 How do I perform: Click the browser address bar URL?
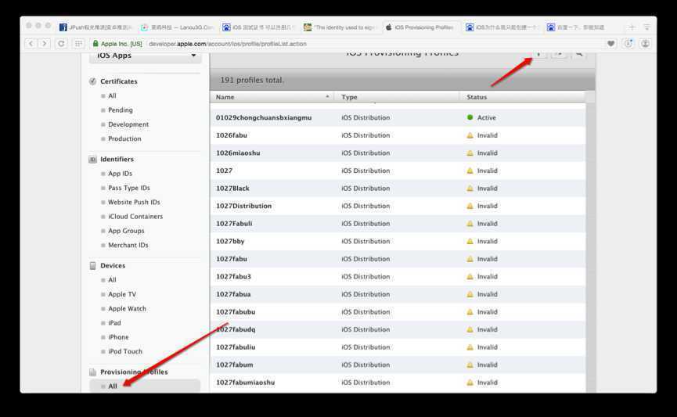tap(228, 44)
